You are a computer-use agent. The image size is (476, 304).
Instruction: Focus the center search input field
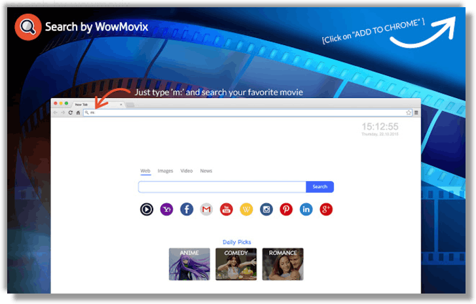222,187
